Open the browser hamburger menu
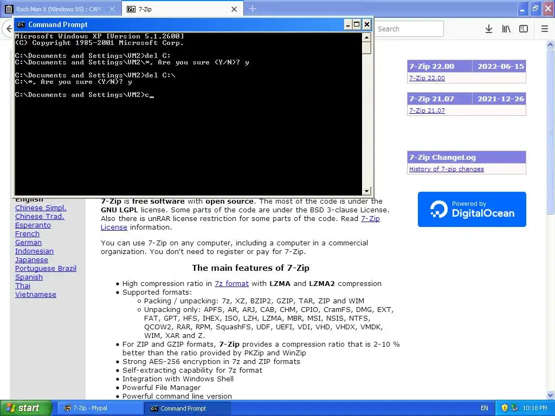This screenshot has height=416, width=555. 544,29
